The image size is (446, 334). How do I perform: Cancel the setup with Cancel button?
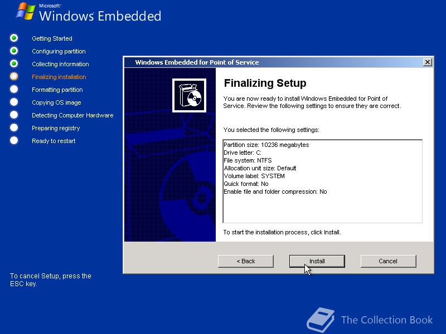pyautogui.click(x=388, y=261)
